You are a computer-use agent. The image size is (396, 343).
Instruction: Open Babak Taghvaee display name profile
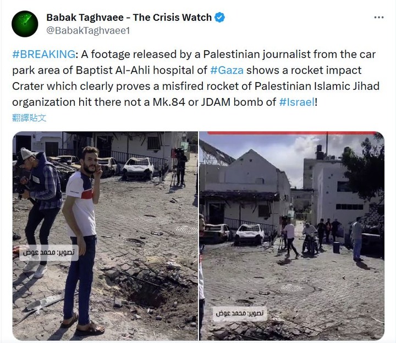point(129,18)
